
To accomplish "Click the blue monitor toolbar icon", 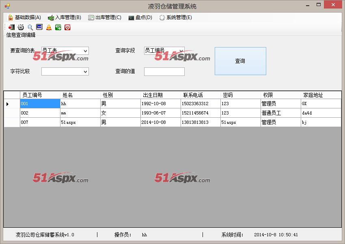I will click(39, 27).
